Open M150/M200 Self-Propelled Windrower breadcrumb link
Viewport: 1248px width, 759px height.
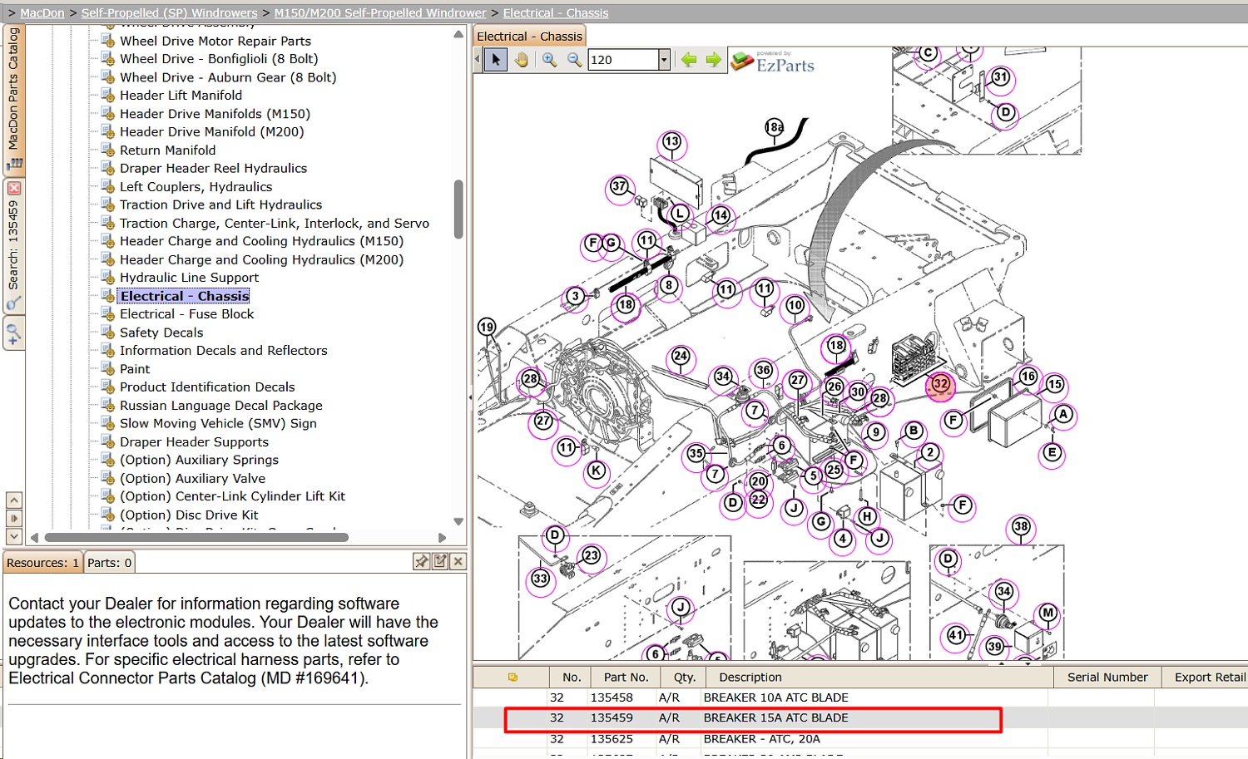pyautogui.click(x=380, y=13)
